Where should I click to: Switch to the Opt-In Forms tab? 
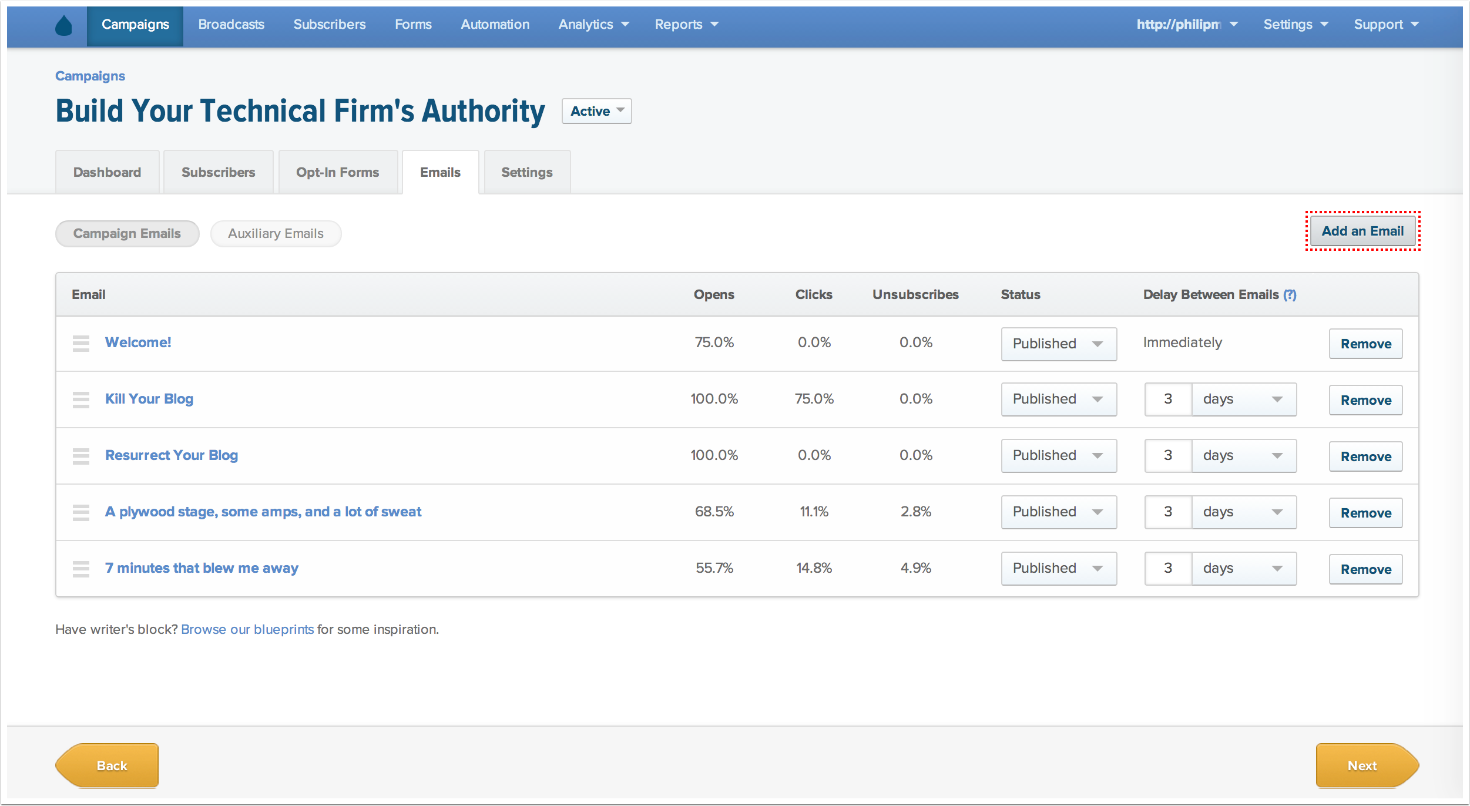tap(337, 173)
